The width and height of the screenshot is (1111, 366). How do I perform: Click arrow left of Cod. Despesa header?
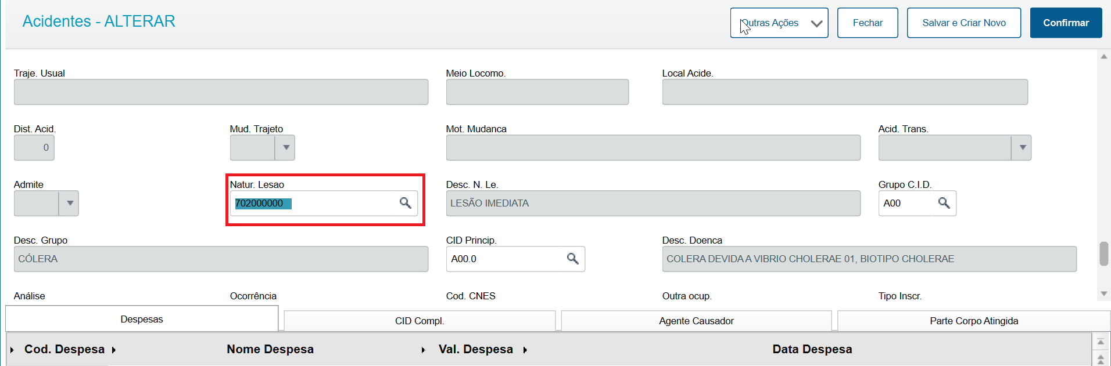[x=12, y=350]
